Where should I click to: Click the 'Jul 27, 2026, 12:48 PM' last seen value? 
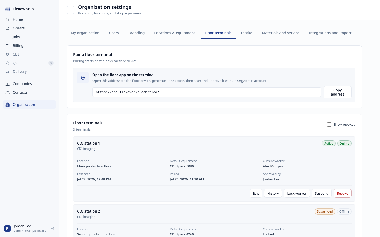tap(94, 179)
